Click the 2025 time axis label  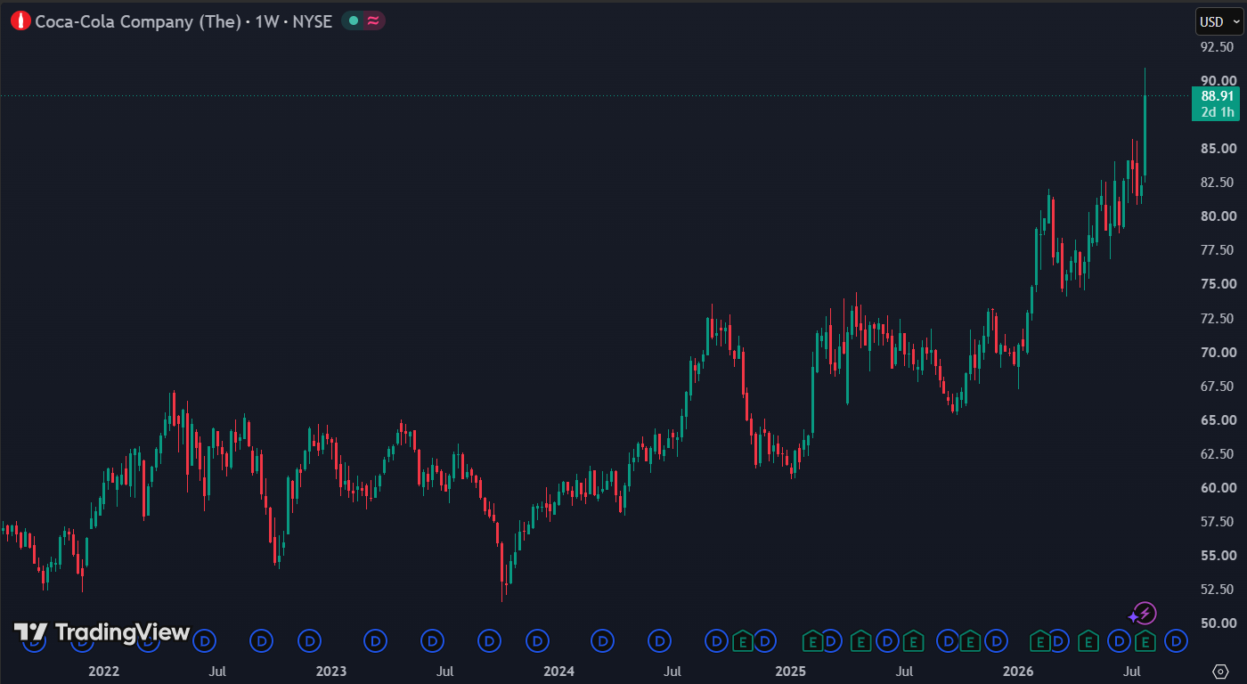[790, 671]
